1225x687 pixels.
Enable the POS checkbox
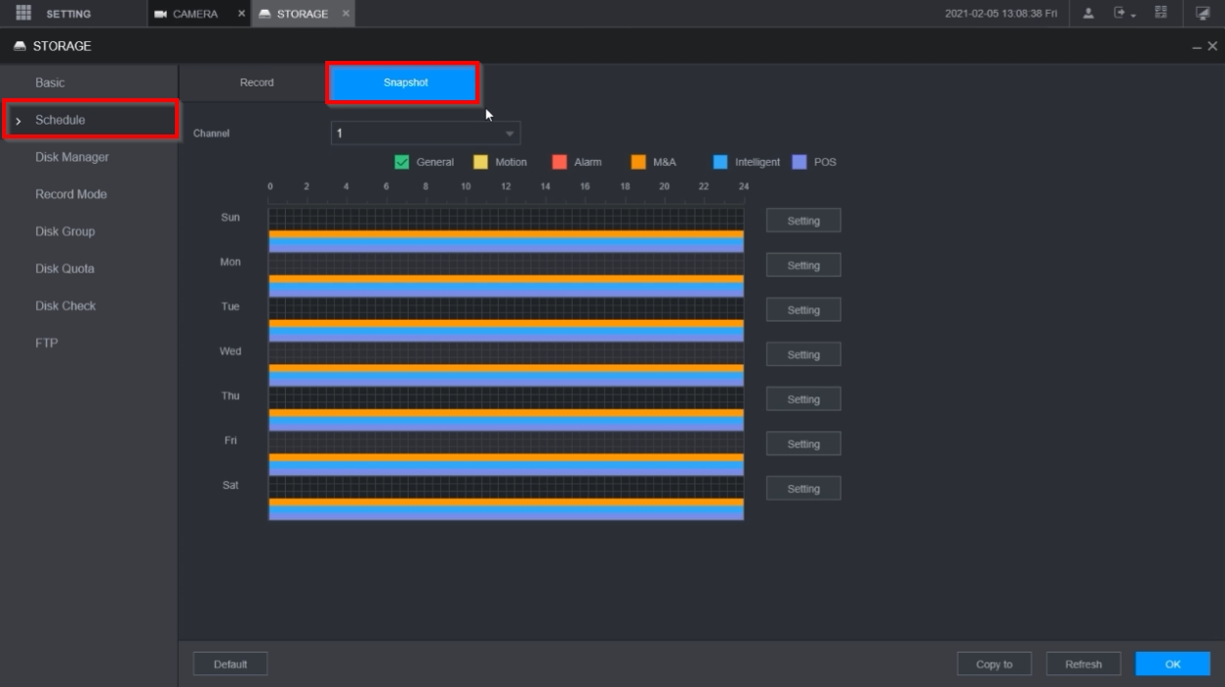[x=800, y=163]
